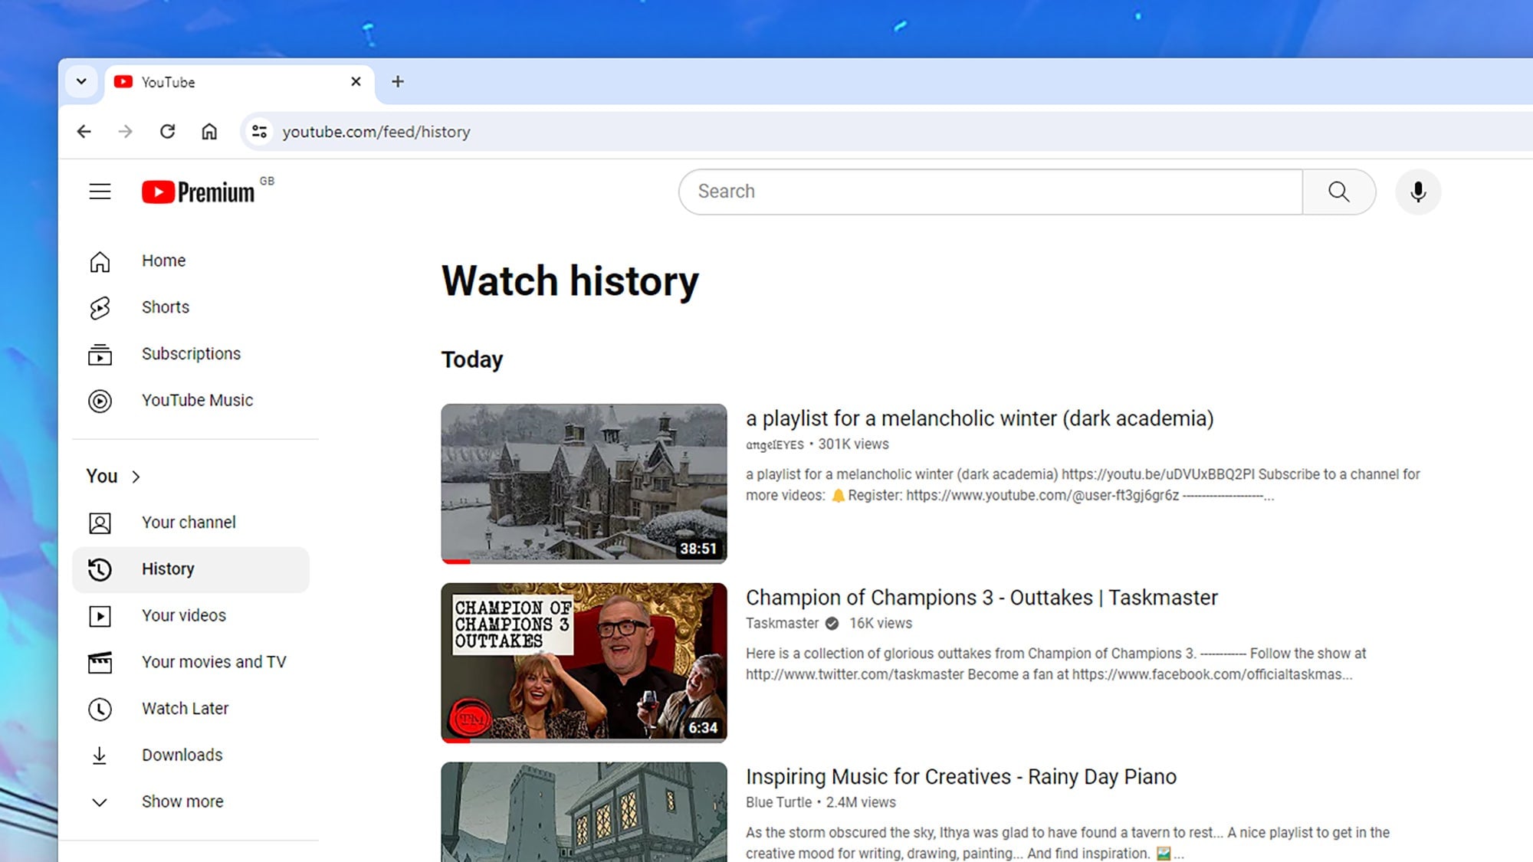
Task: Click inside the YouTube search field
Action: click(920, 192)
